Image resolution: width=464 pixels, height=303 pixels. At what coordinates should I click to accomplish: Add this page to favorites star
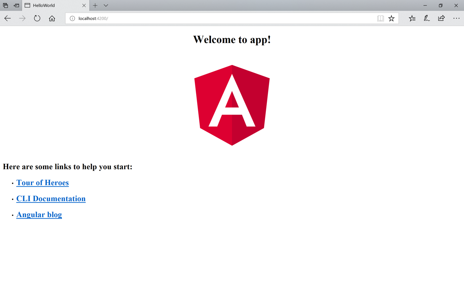pos(391,18)
